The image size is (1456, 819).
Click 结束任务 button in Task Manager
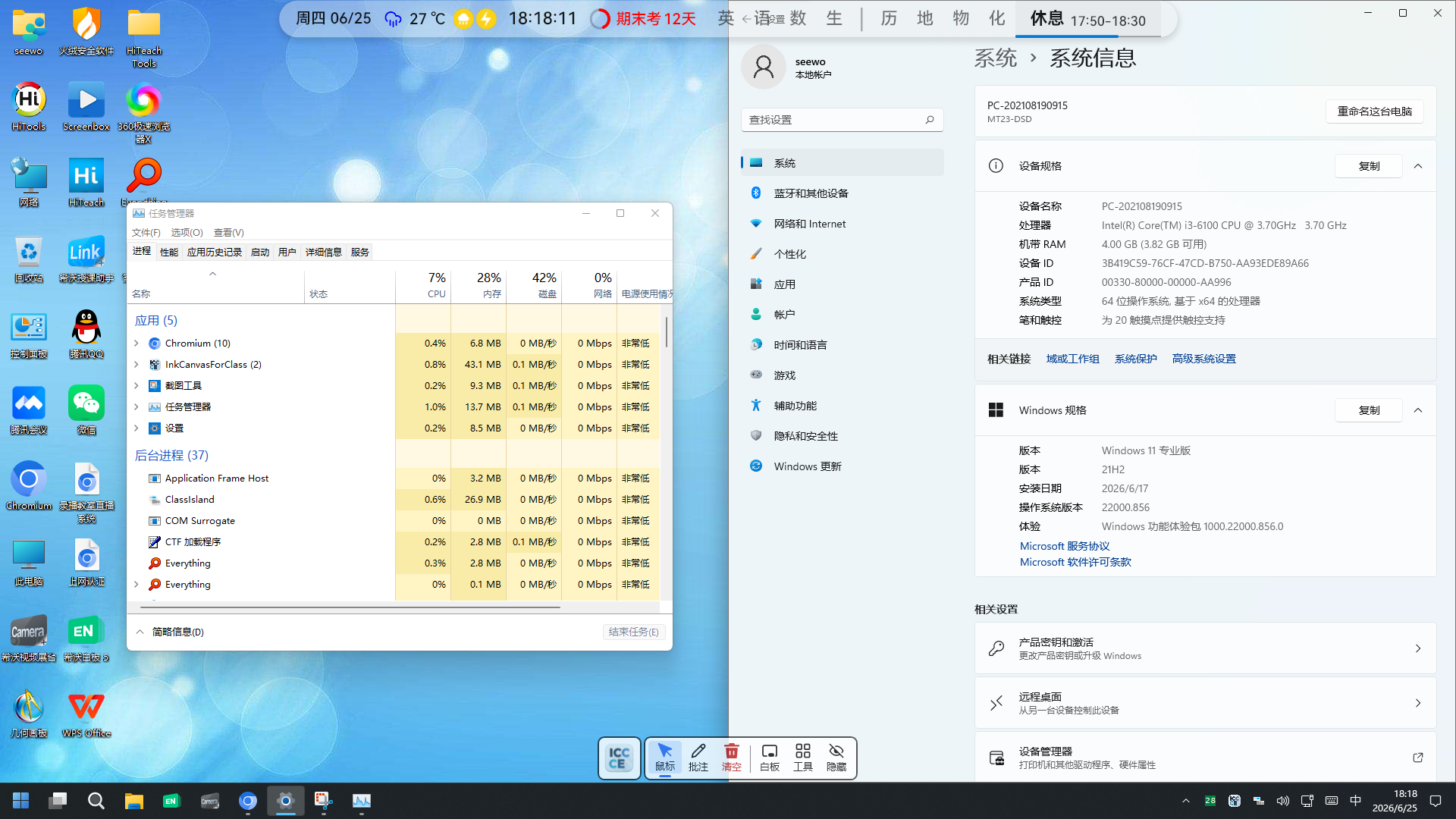point(634,632)
